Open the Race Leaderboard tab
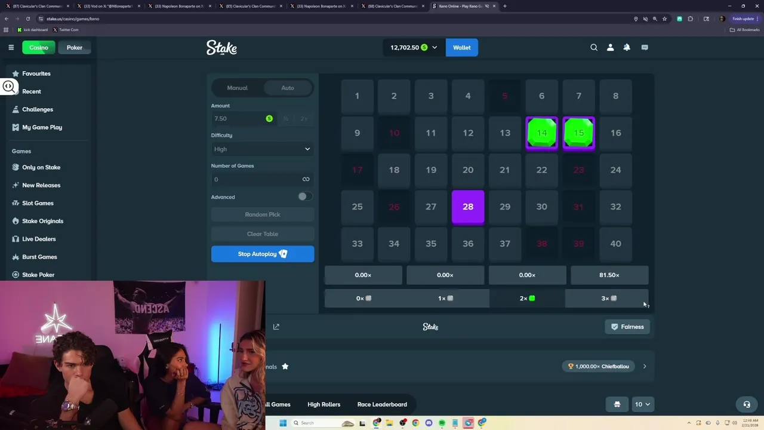 pyautogui.click(x=382, y=404)
